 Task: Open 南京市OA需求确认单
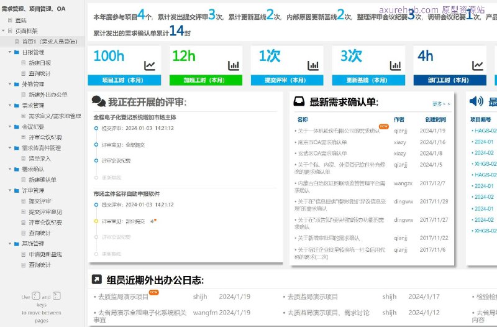click(x=322, y=142)
